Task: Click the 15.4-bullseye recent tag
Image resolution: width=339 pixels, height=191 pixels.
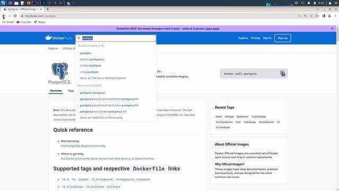Action: tap(223, 127)
